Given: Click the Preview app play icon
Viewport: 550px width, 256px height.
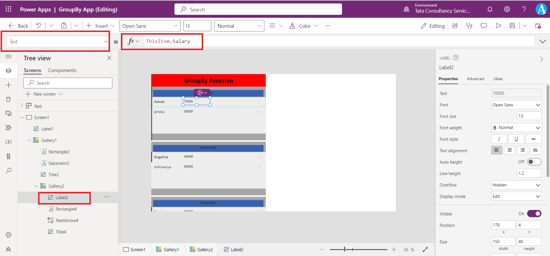Looking at the screenshot, I should (498, 26).
